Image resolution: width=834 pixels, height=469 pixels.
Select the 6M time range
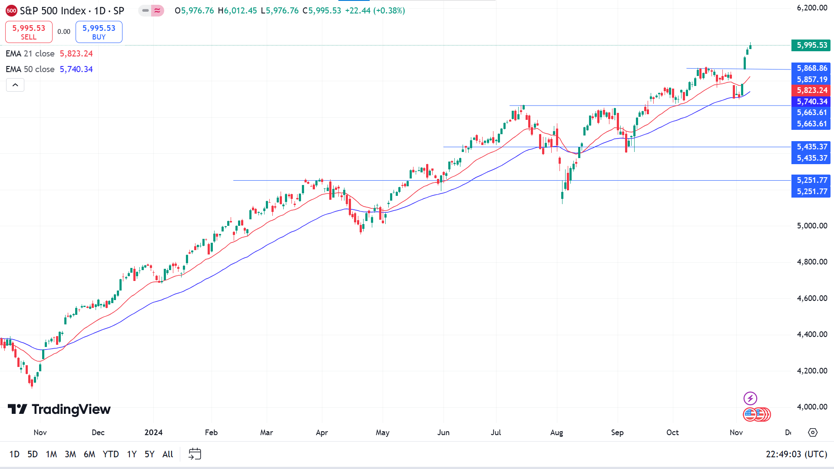point(89,454)
